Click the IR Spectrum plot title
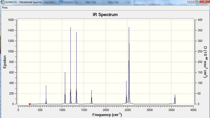Screen dimensions: 210x118 (105, 14)
